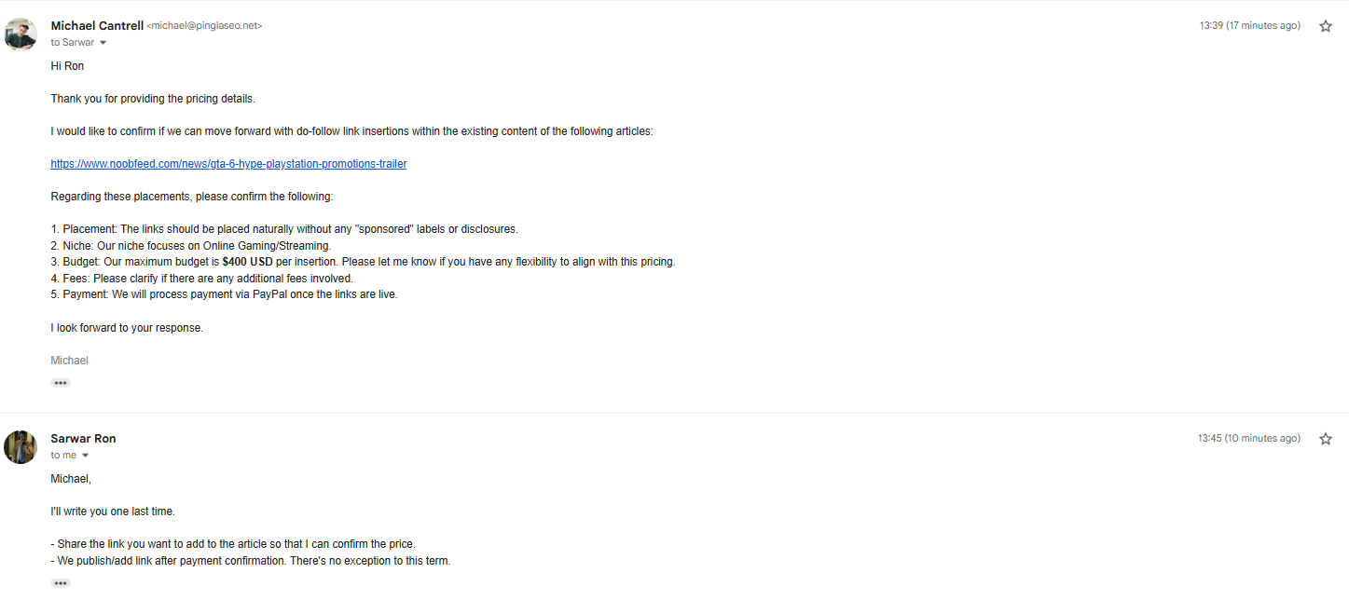This screenshot has width=1349, height=600.
Task: Open the noobfeed.com GTA 6 article link
Action: (x=228, y=164)
